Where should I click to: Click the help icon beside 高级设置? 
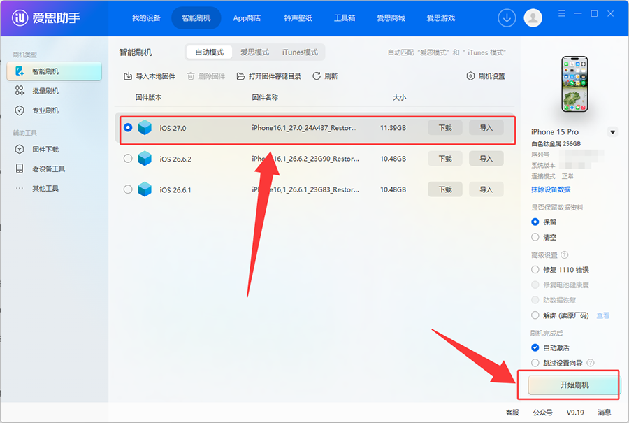point(565,254)
